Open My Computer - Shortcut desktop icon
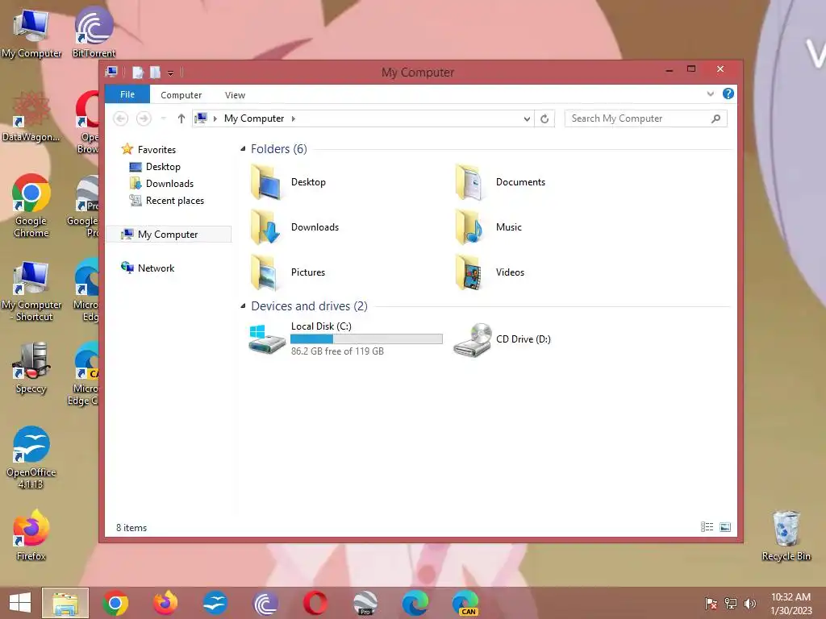826x619 pixels. (31, 290)
